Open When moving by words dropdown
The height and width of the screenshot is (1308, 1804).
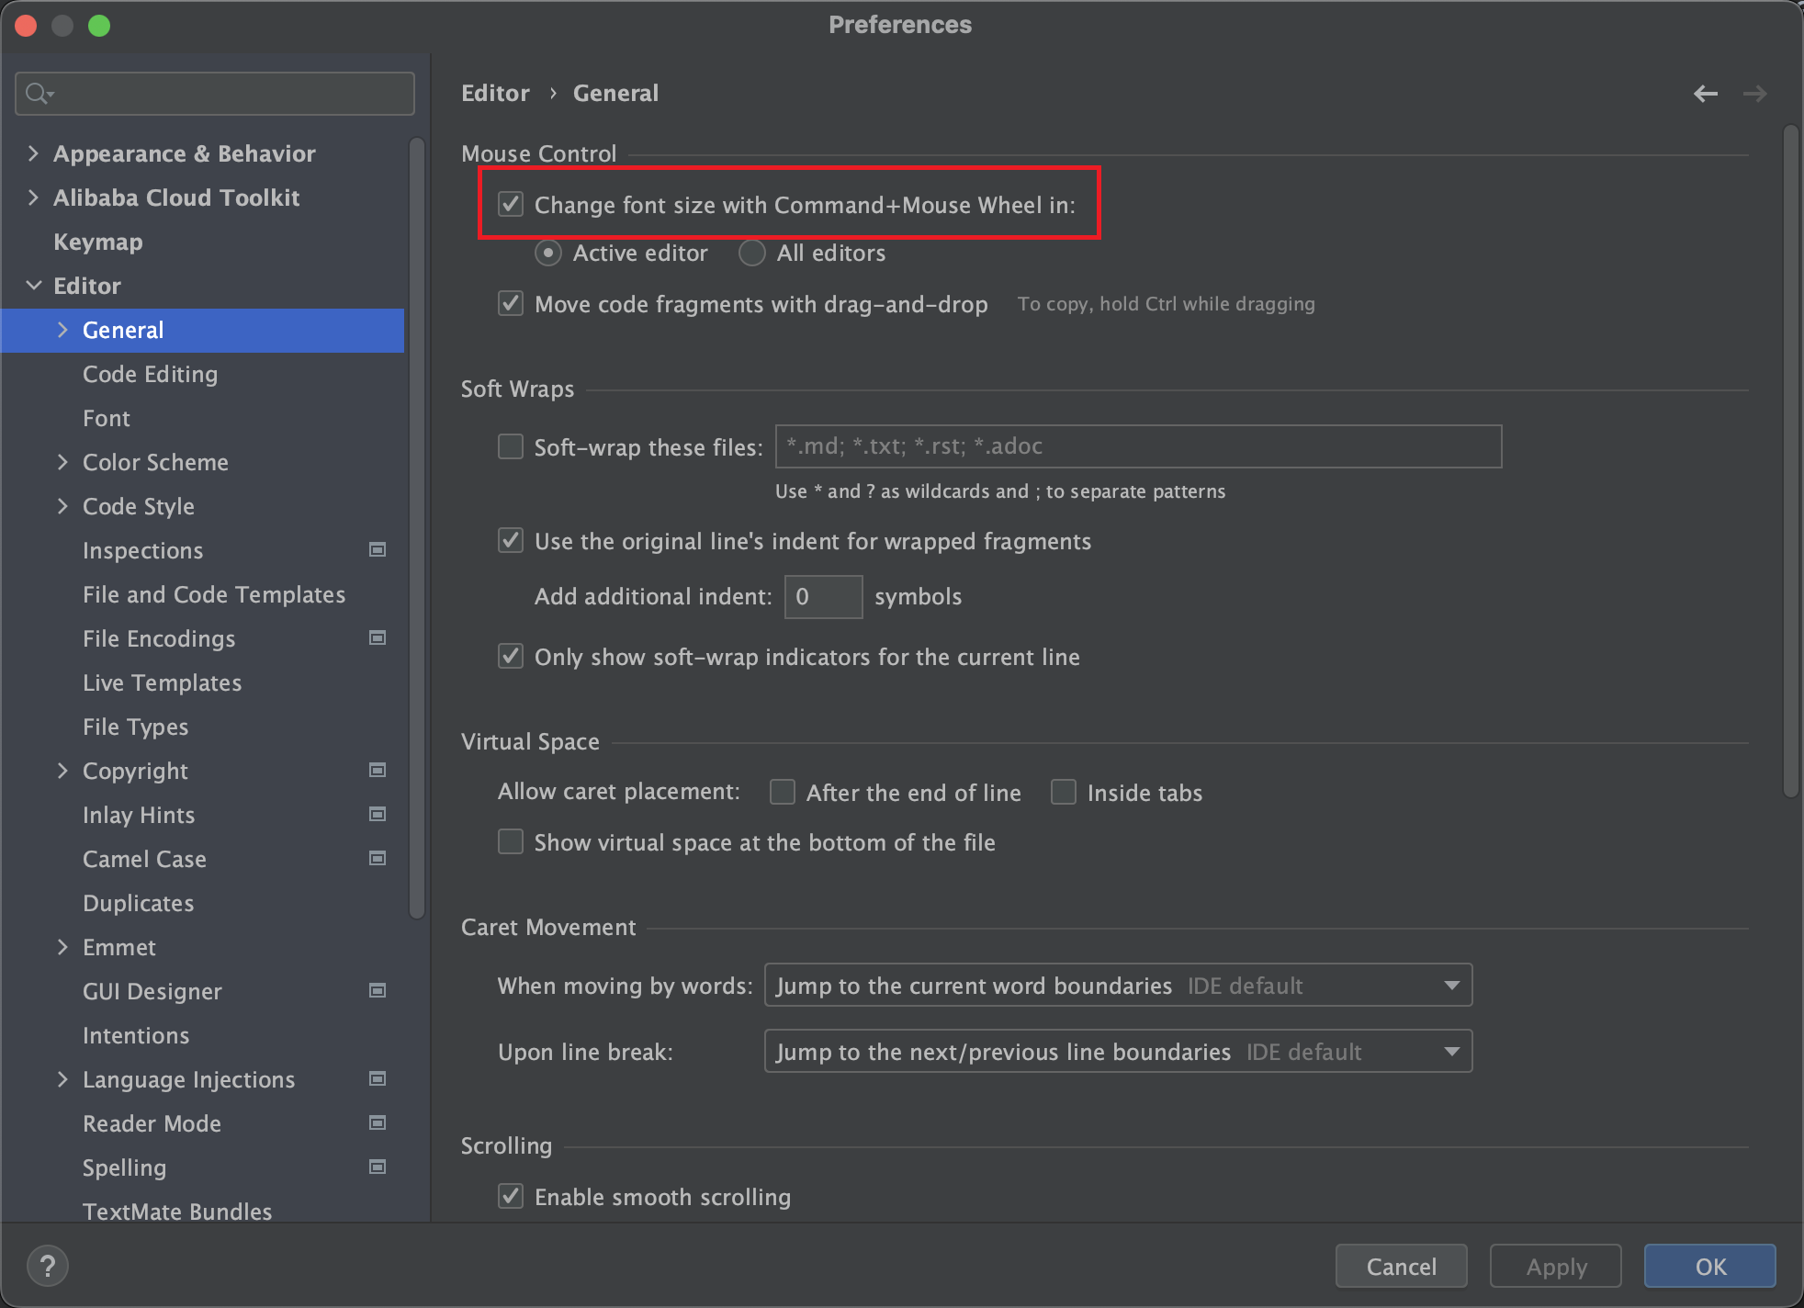1118,985
